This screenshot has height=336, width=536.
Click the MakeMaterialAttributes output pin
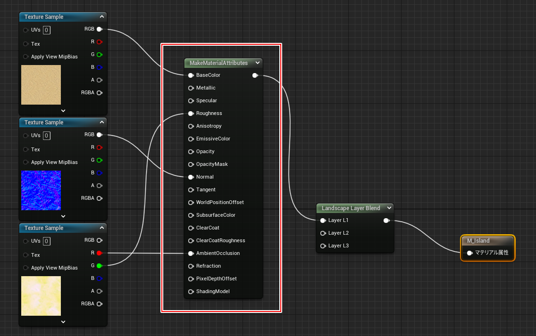255,75
